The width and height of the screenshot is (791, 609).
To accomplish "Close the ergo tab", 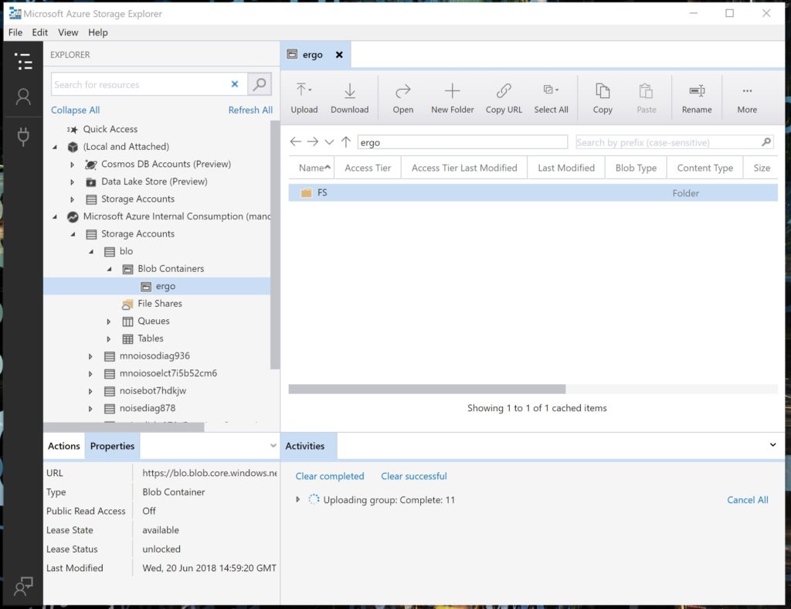I will coord(340,55).
